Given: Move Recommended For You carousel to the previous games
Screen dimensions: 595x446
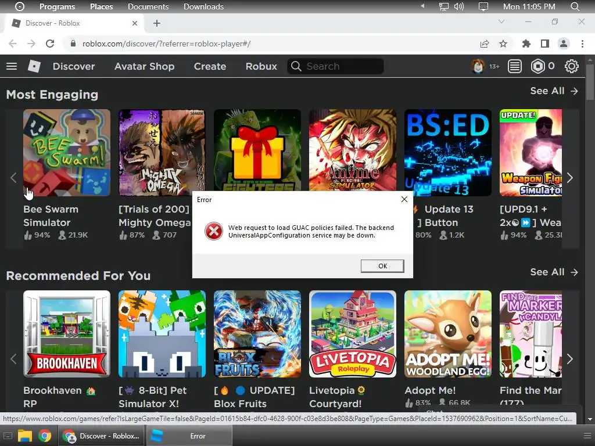Looking at the screenshot, I should tap(14, 359).
